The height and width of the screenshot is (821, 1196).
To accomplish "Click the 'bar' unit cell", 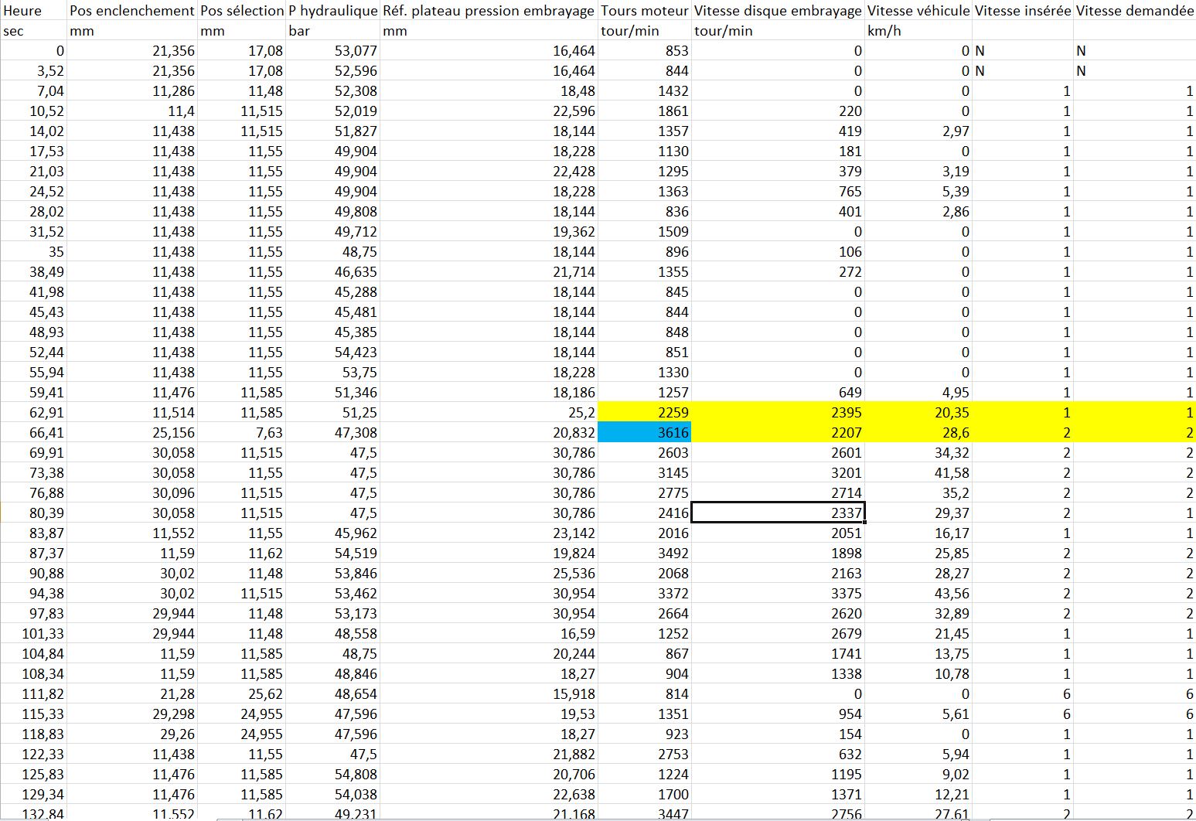I will (333, 31).
